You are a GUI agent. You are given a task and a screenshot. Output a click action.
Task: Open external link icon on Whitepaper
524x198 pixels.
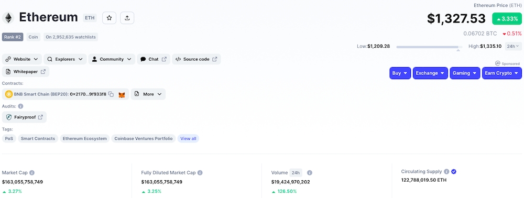tap(43, 71)
